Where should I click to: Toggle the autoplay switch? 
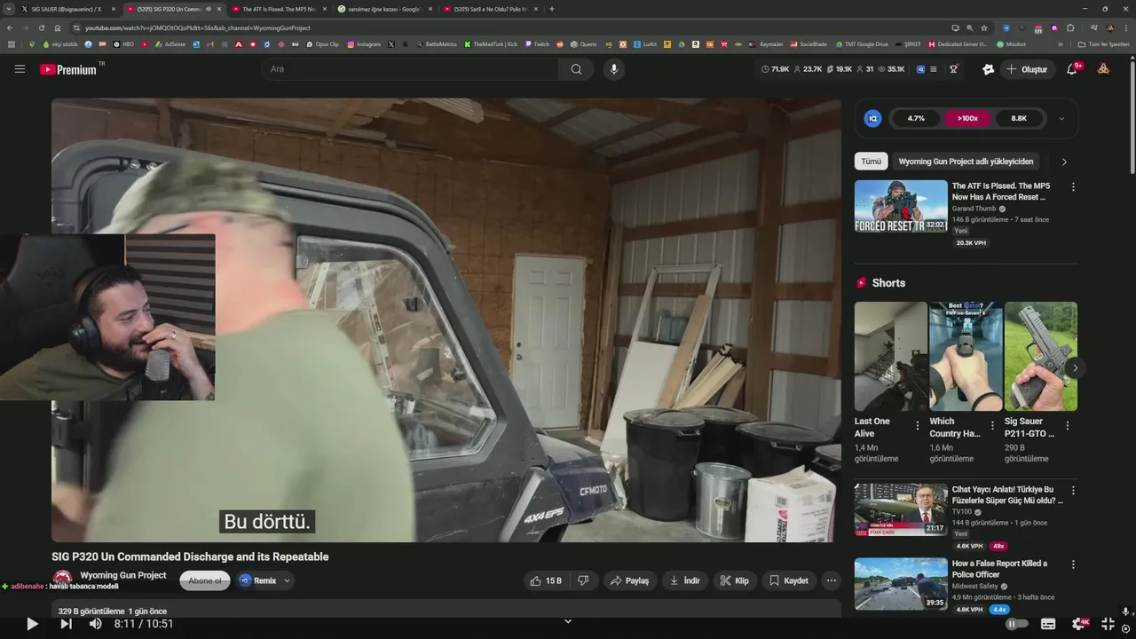click(x=1016, y=624)
